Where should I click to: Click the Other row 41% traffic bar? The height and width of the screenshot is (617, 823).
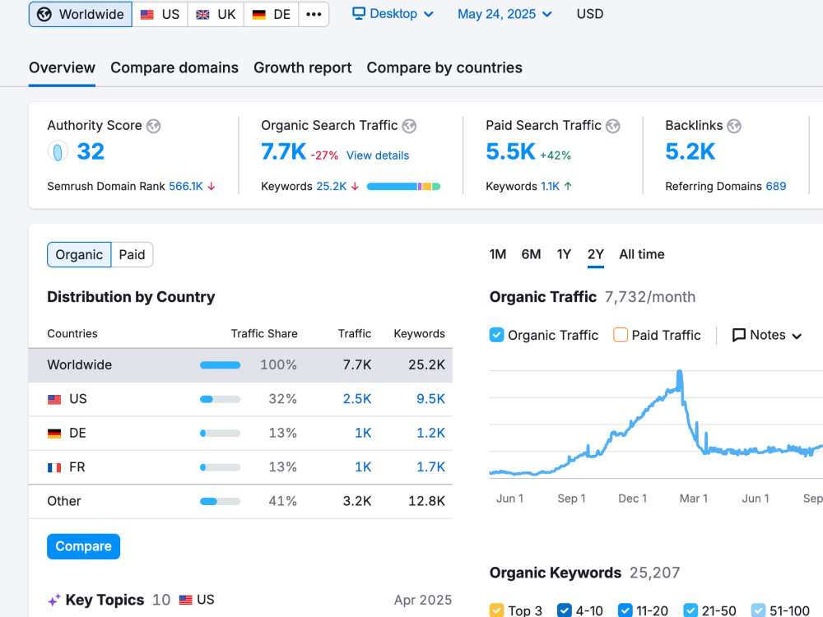(x=220, y=502)
